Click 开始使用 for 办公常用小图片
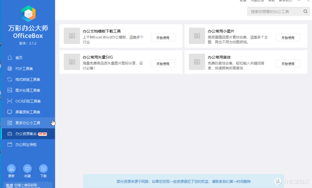The width and height of the screenshot is (312, 188). pos(288,38)
